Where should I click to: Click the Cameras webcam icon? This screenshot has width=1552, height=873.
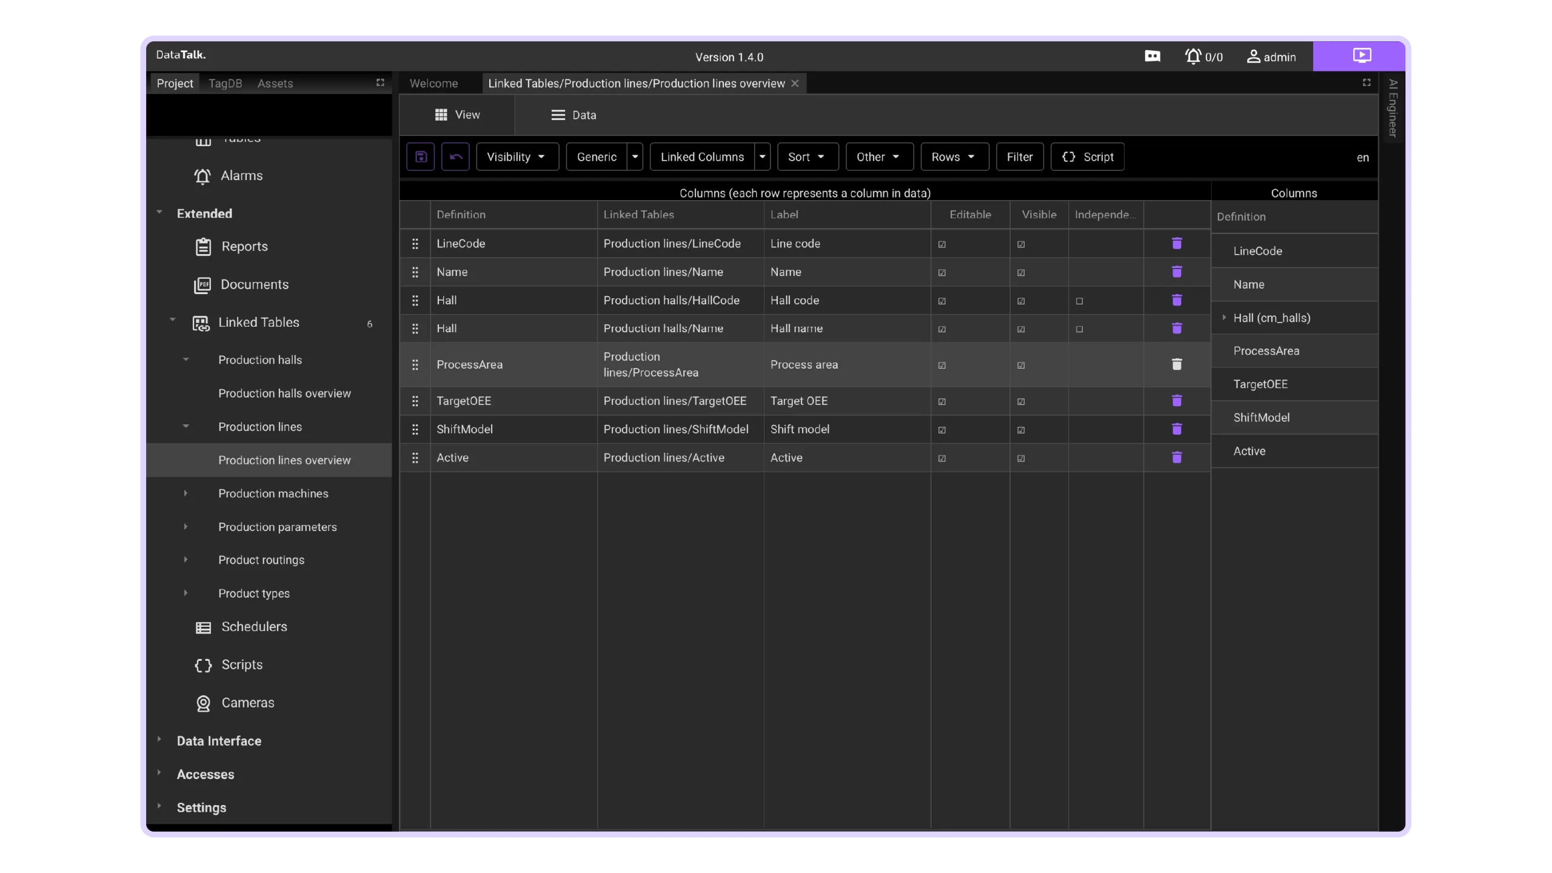click(203, 703)
